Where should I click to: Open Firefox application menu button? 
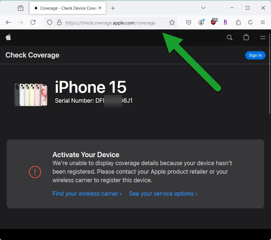(x=263, y=23)
